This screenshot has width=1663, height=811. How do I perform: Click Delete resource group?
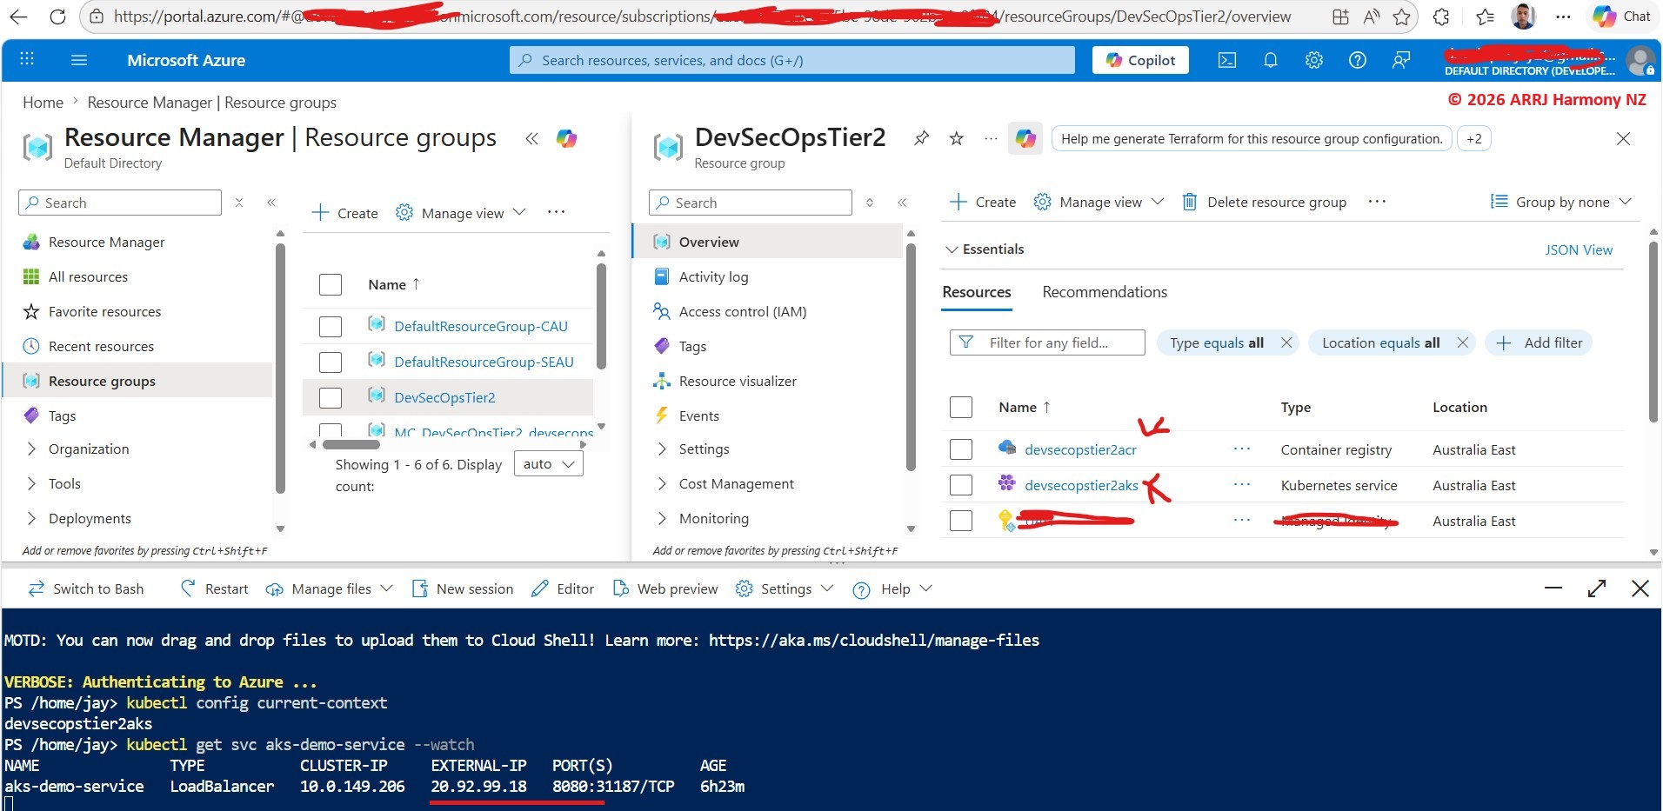tap(1264, 202)
